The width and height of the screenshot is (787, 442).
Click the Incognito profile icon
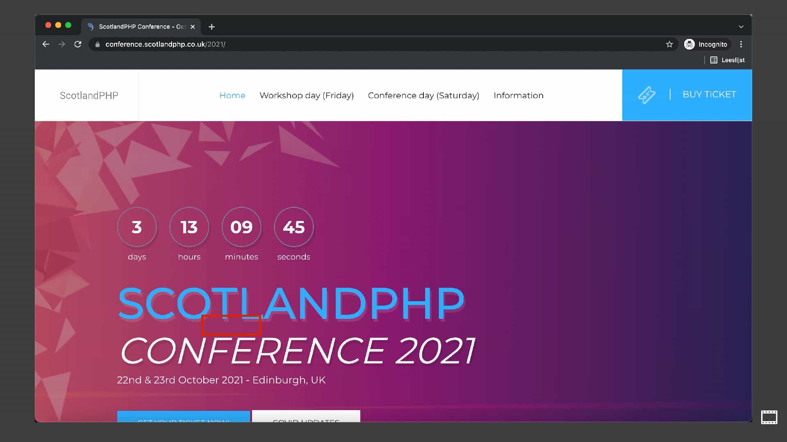pos(689,44)
